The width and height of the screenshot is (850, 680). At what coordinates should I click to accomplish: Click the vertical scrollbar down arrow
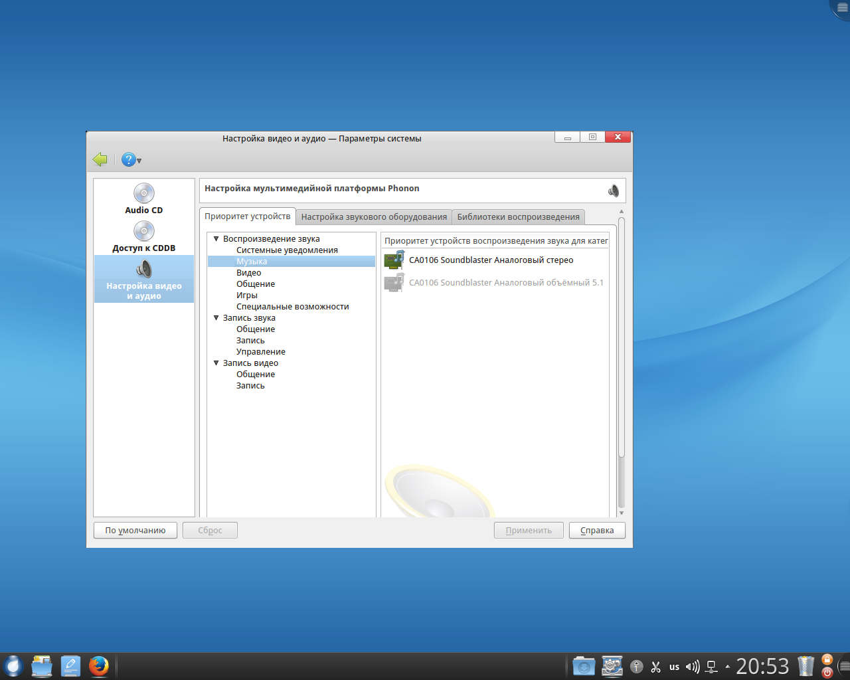[x=622, y=513]
